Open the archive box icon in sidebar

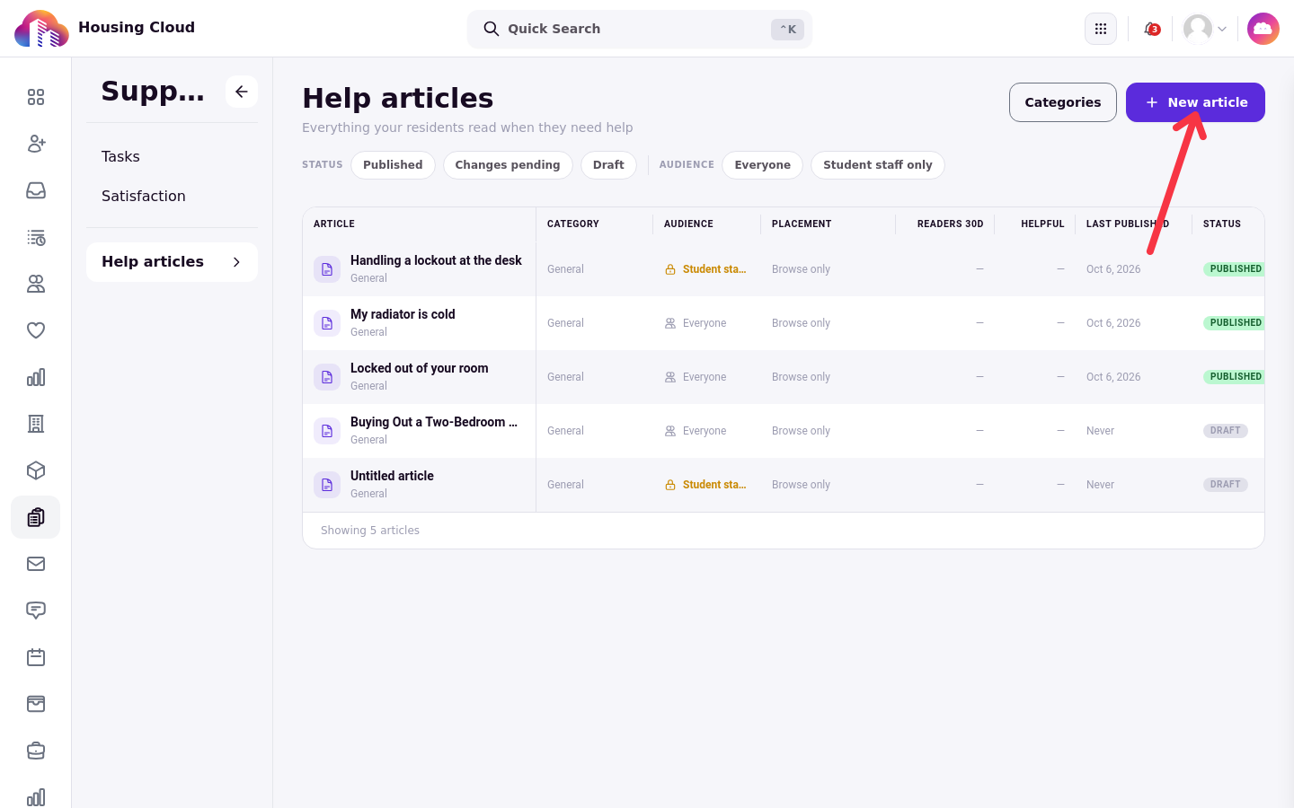(36, 704)
